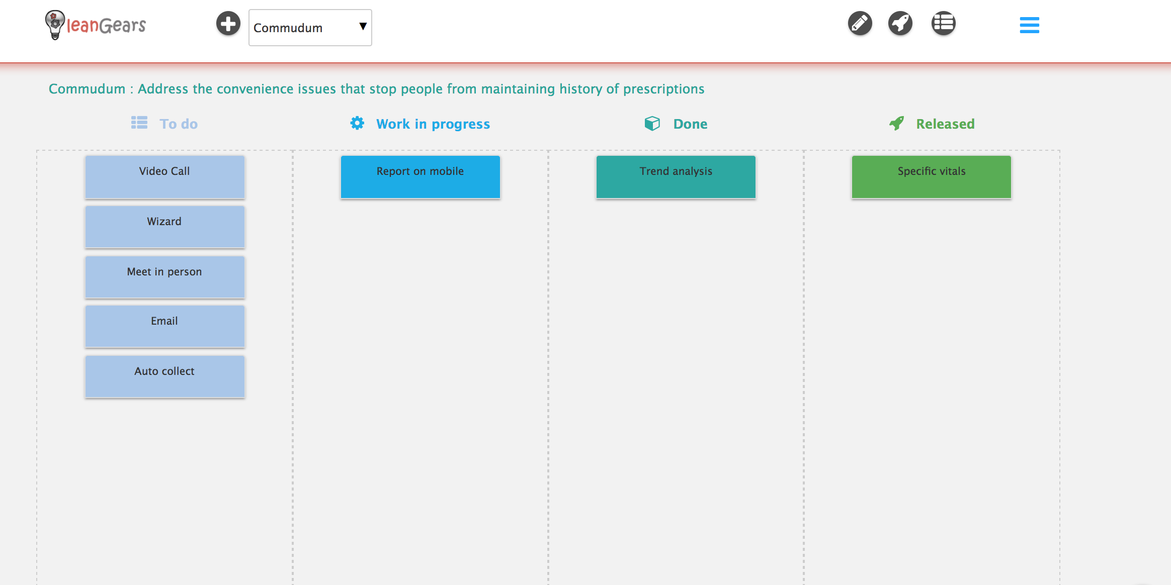The height and width of the screenshot is (585, 1171).
Task: Click the leanGears lightbulb logo
Action: pos(55,25)
